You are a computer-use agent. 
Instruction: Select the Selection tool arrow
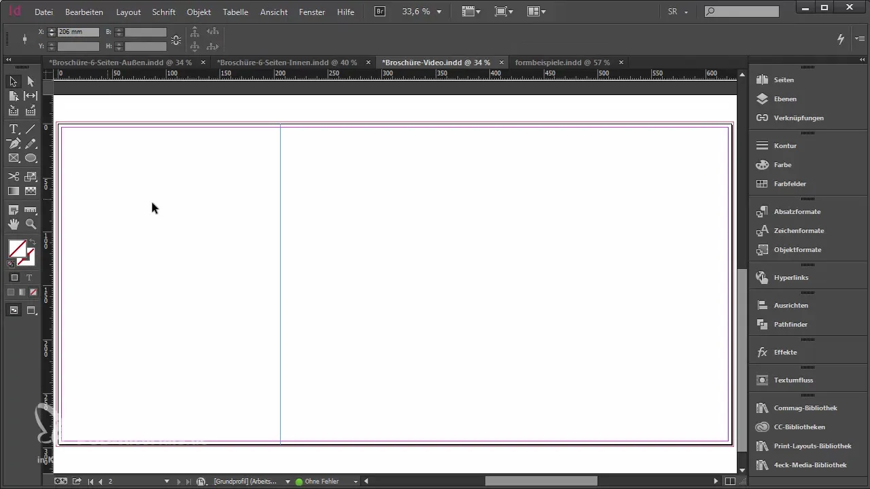click(14, 81)
